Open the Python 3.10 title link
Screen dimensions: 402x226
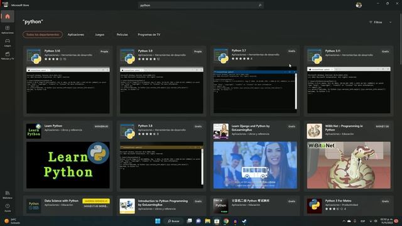[52, 51]
